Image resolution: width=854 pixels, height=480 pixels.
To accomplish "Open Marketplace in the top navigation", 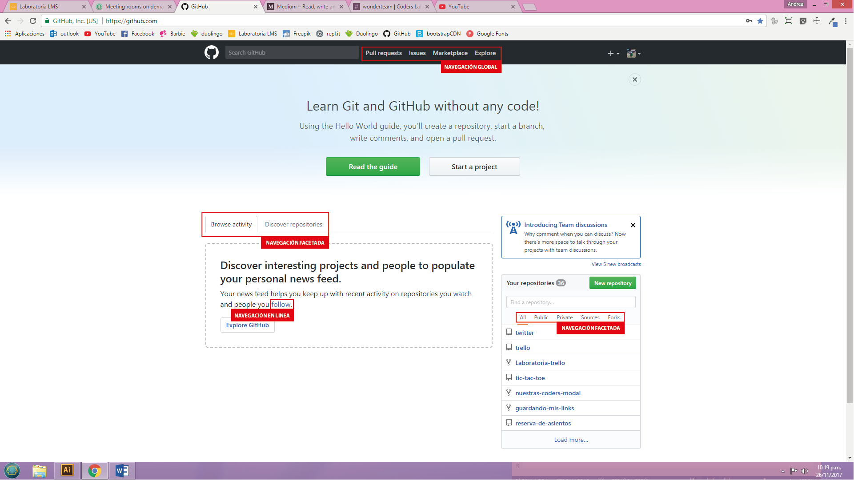I will [x=450, y=53].
